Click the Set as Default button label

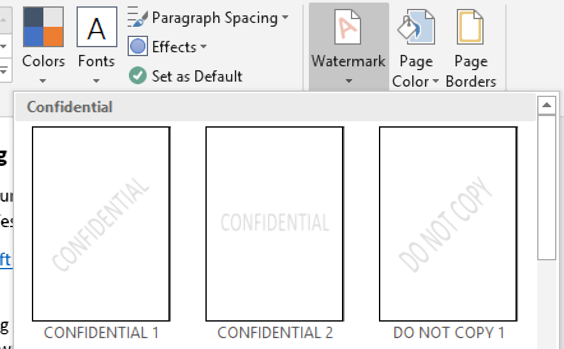point(197,76)
